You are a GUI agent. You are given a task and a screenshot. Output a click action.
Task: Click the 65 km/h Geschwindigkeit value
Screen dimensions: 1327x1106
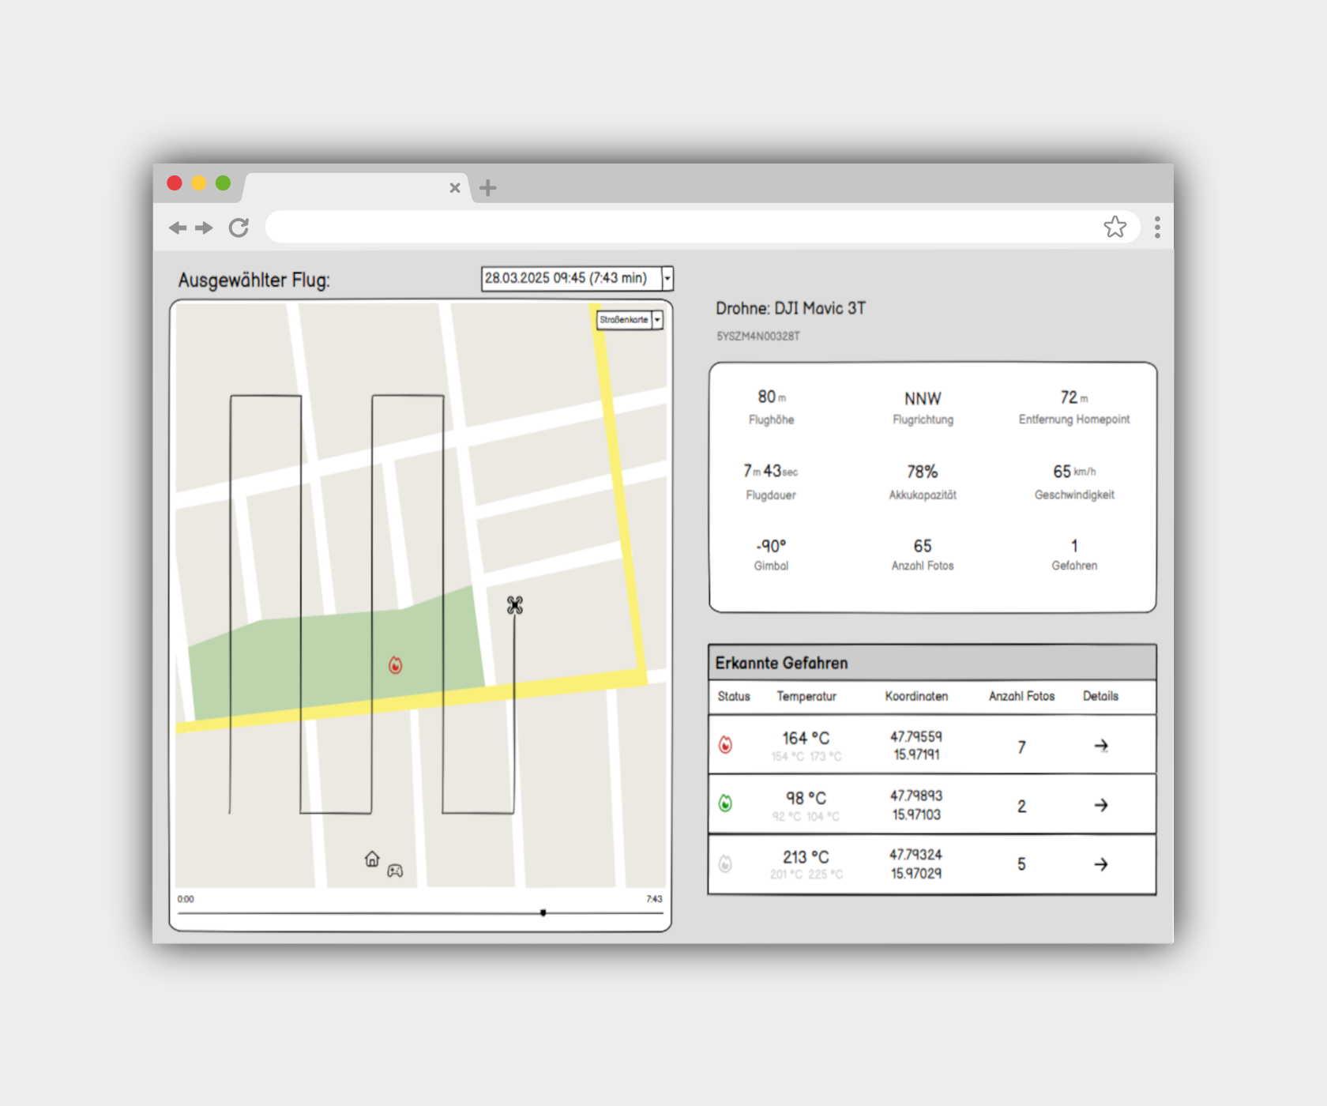coord(1074,472)
